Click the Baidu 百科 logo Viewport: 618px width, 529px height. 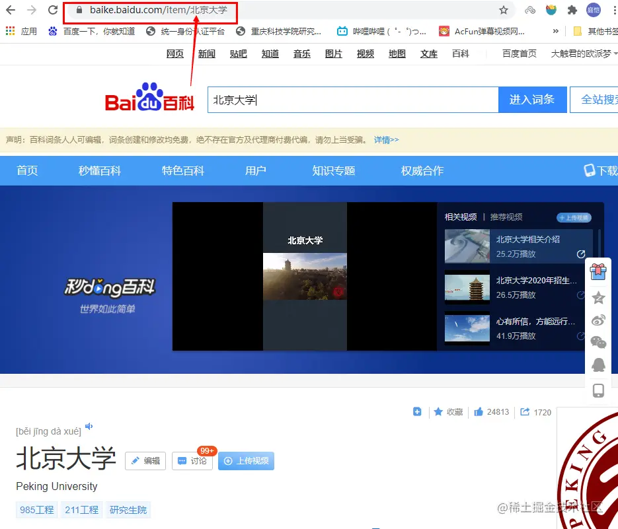(x=149, y=97)
